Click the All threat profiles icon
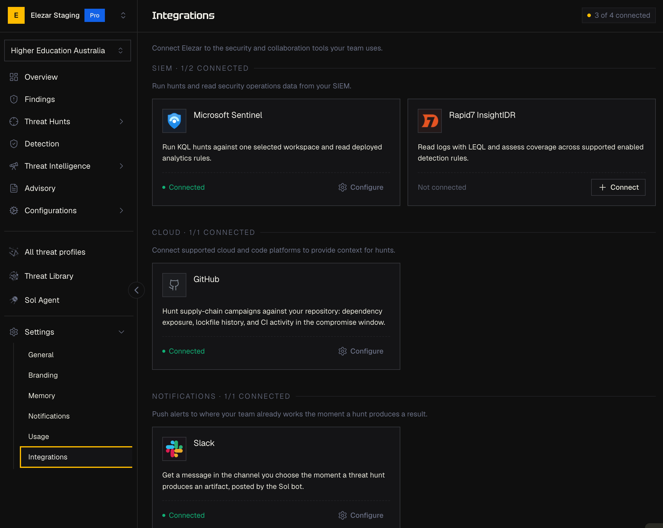663x528 pixels. point(14,252)
